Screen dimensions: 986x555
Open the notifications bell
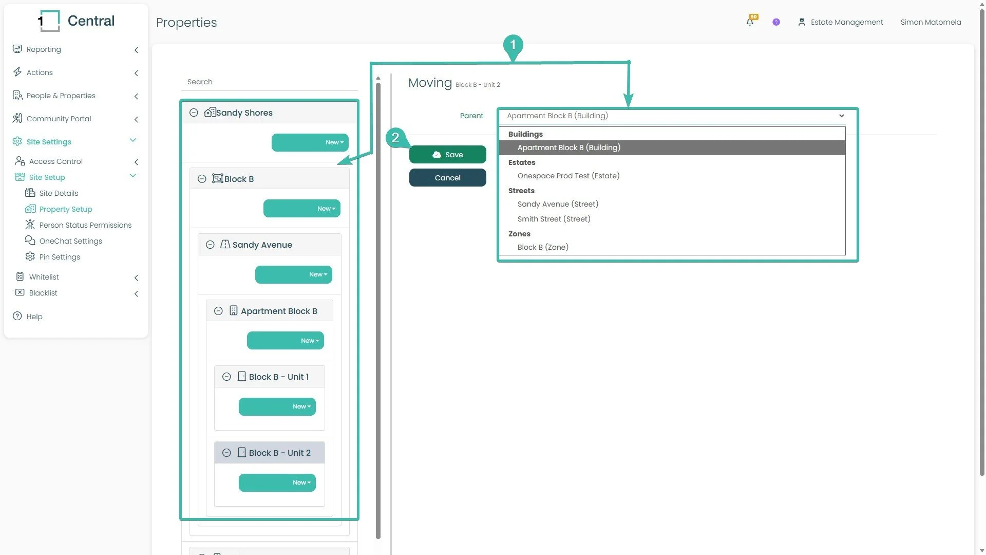[x=750, y=22]
